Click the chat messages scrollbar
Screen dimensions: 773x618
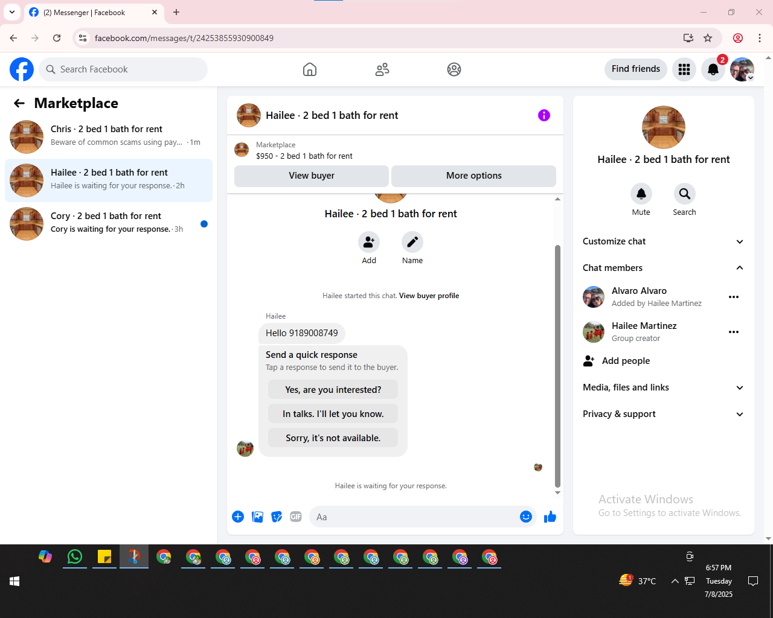(x=557, y=366)
